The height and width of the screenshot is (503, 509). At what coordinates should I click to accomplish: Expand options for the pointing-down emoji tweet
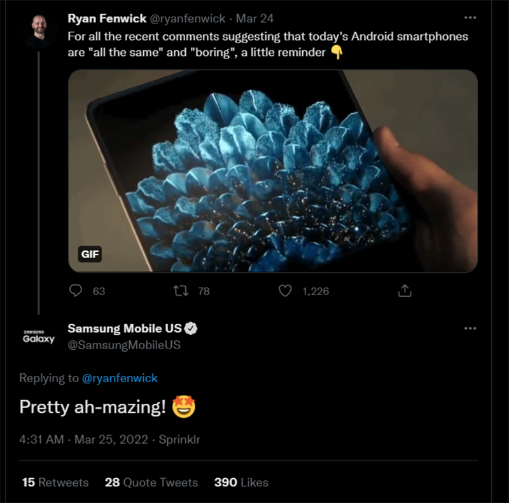[471, 17]
